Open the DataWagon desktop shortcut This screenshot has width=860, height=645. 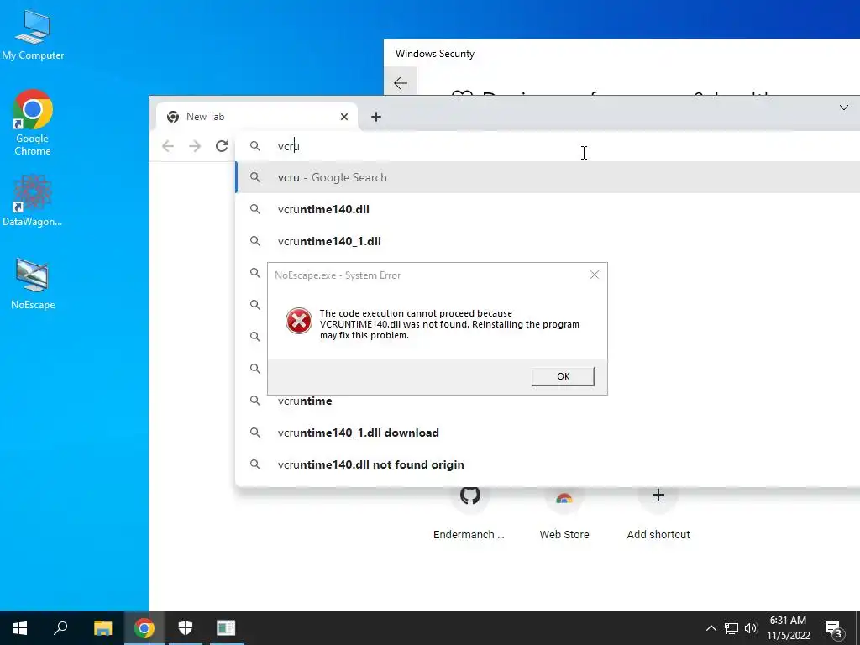pyautogui.click(x=33, y=200)
